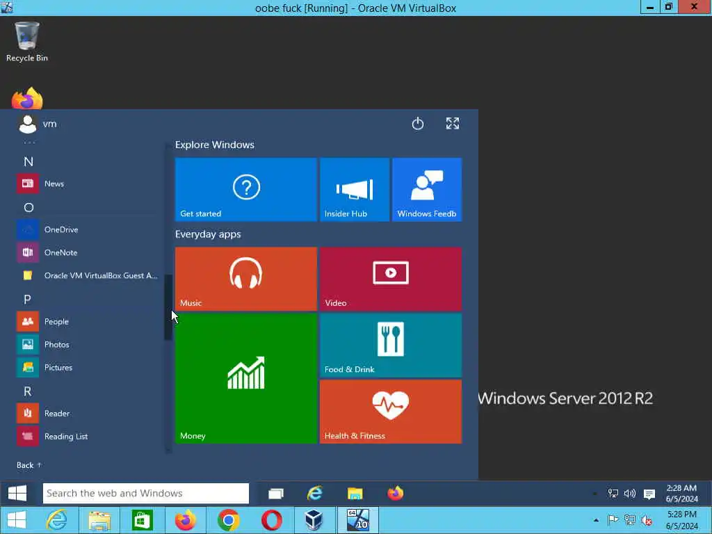Image resolution: width=712 pixels, height=534 pixels.
Task: Click the search the web and Windows box
Action: [146, 493]
